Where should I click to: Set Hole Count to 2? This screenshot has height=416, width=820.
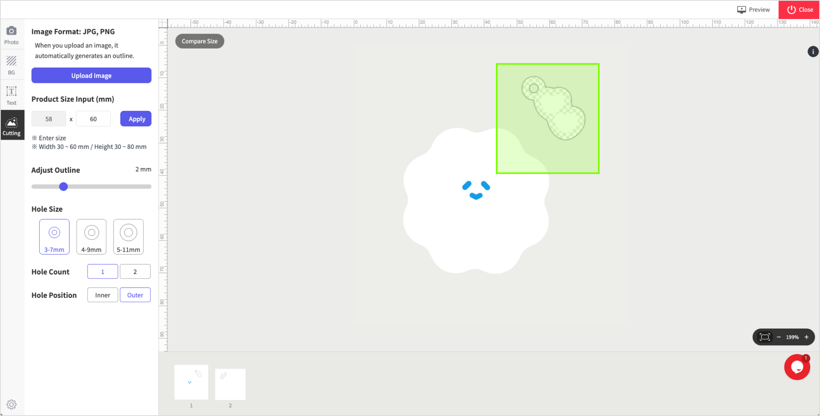pos(135,272)
